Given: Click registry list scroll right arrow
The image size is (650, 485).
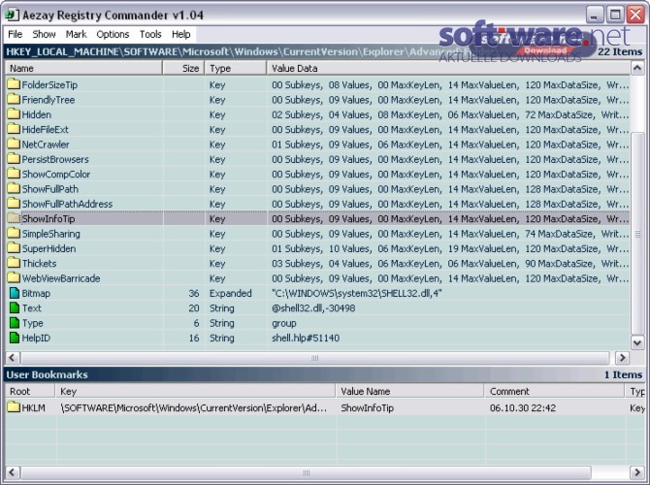Looking at the screenshot, I should 622,358.
